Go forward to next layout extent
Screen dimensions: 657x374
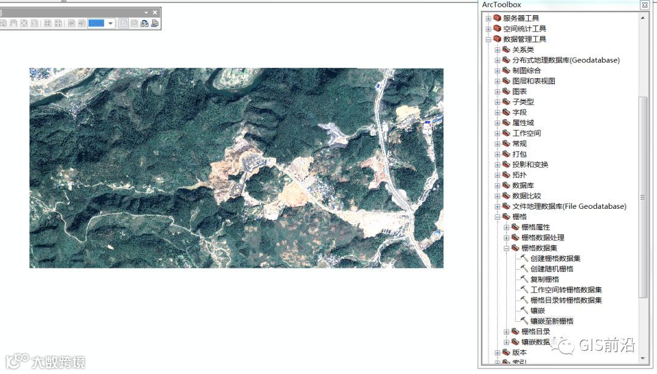pos(82,23)
